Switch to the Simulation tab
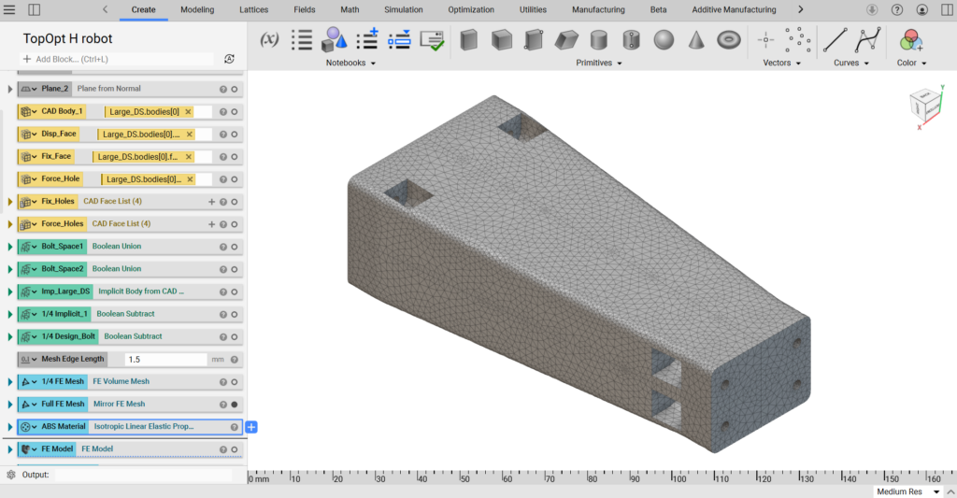 point(404,10)
